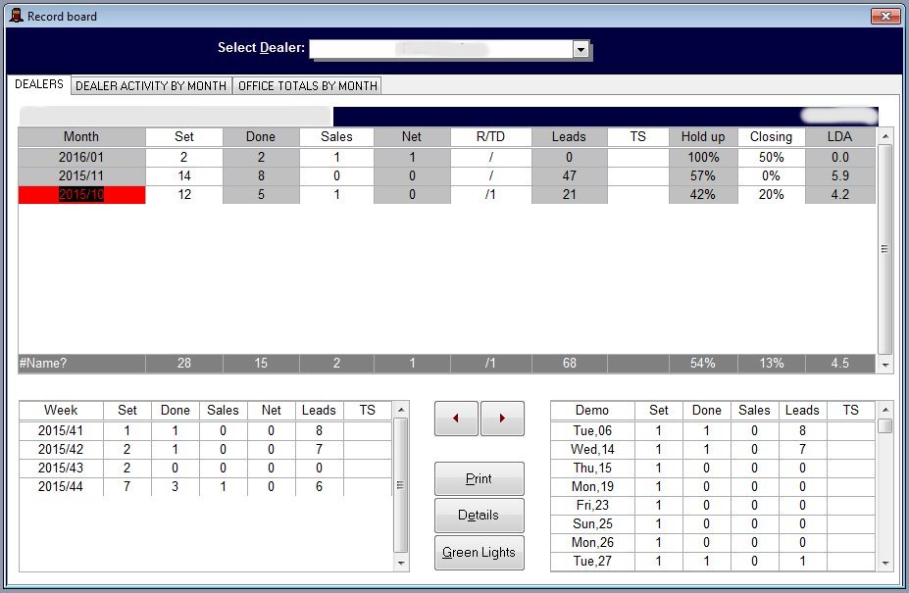909x593 pixels.
Task: Click the 13% total closing cell
Action: click(x=771, y=364)
